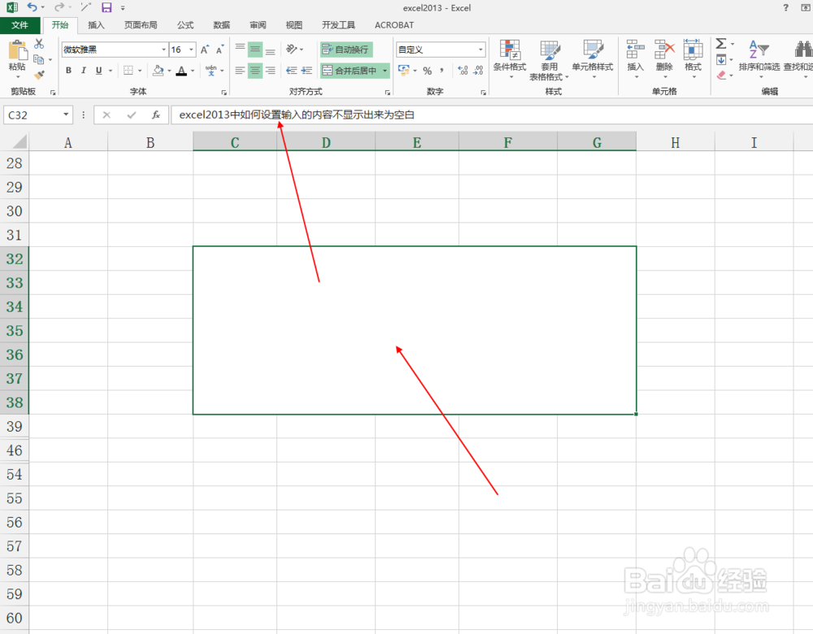This screenshot has height=634, width=813.
Task: Click the AutoSum Σ icon in 编辑 group
Action: pos(720,45)
